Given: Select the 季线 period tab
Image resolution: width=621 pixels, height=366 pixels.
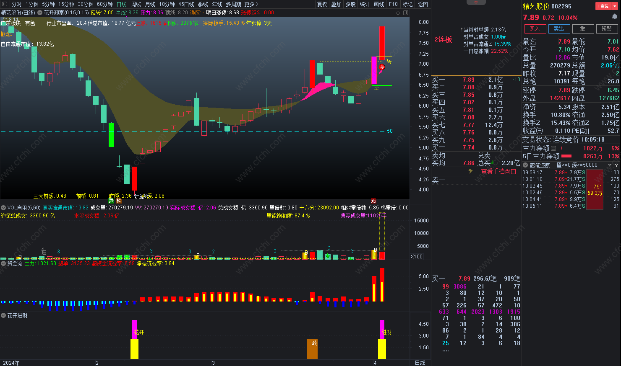Looking at the screenshot, I should [203, 4].
